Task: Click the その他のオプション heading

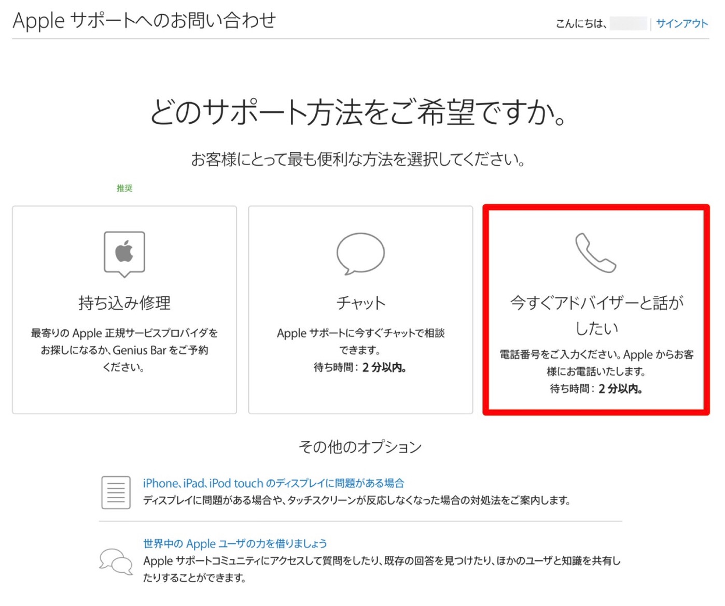Action: point(360,446)
